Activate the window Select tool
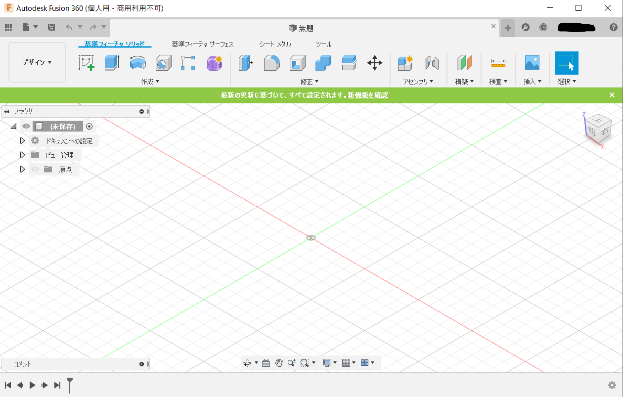Viewport: 623px width, 397px height. [567, 63]
